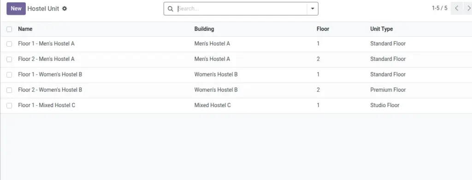Create a New hostel unit
The image size is (472, 180).
click(16, 8)
